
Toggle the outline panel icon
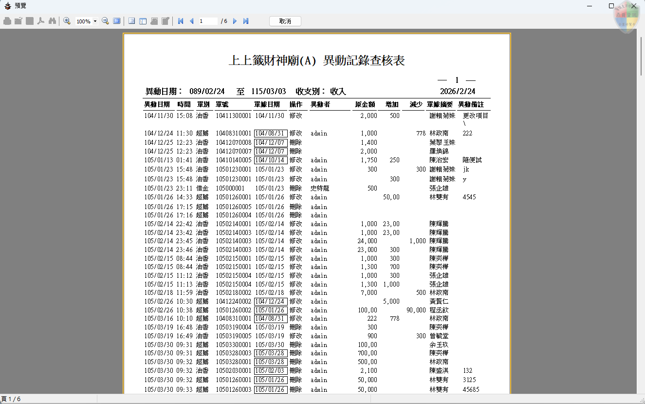point(131,21)
